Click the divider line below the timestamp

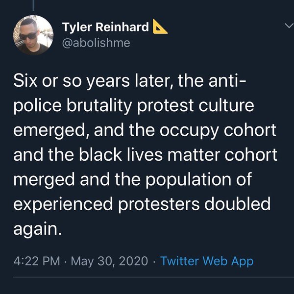click(147, 280)
